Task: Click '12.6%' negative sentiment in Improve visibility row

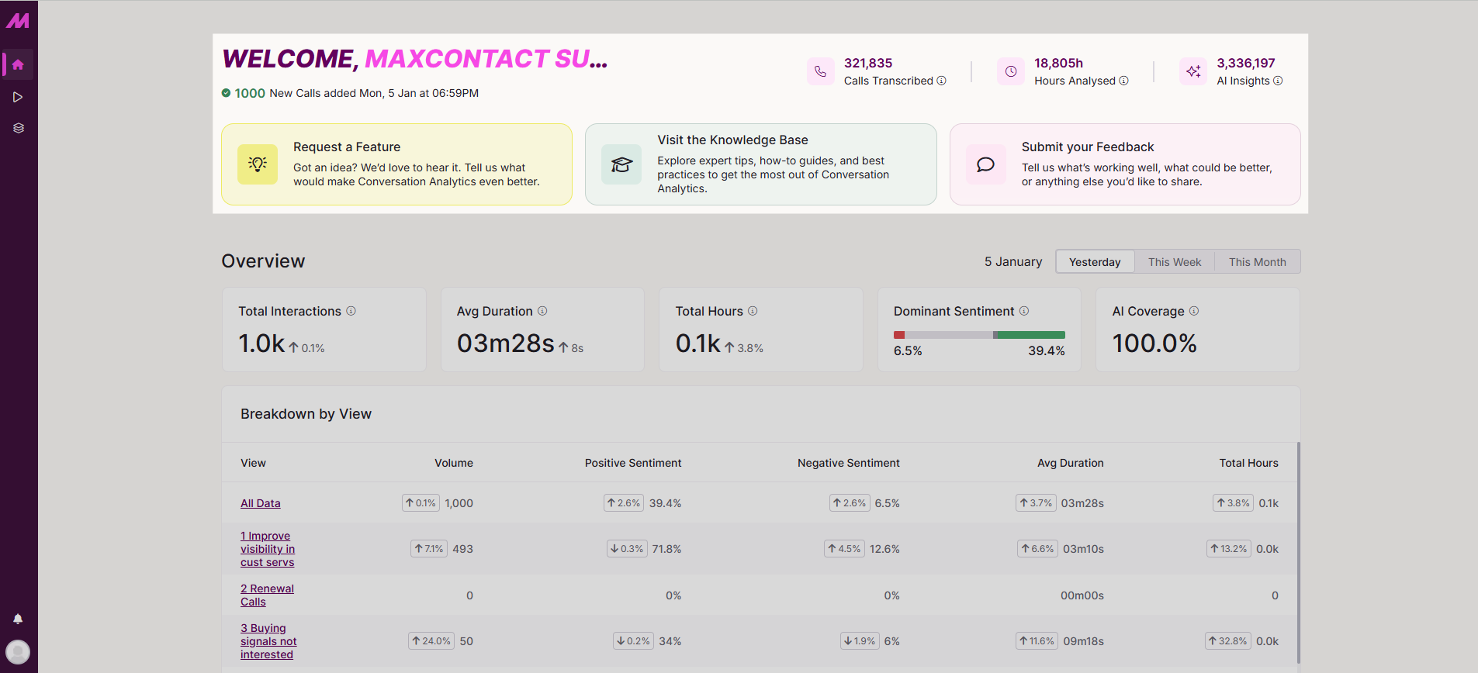Action: click(x=884, y=549)
